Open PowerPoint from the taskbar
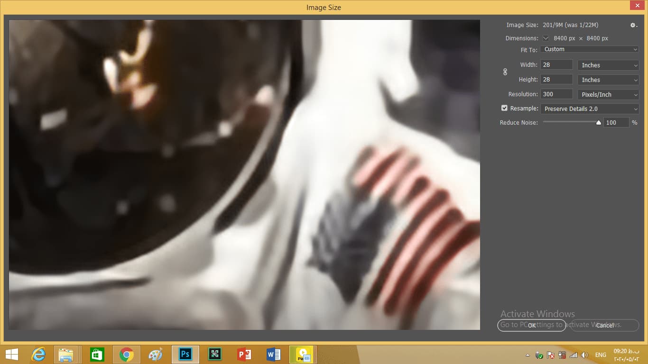Viewport: 648px width, 364px height. click(x=244, y=355)
